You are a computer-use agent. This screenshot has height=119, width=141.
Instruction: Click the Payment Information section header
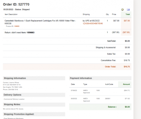click(x=100, y=78)
